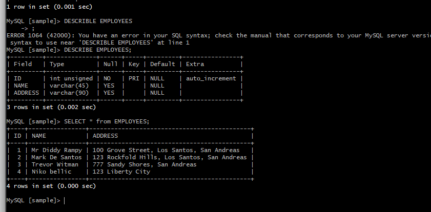Click the 'PRI' key cell

point(132,78)
